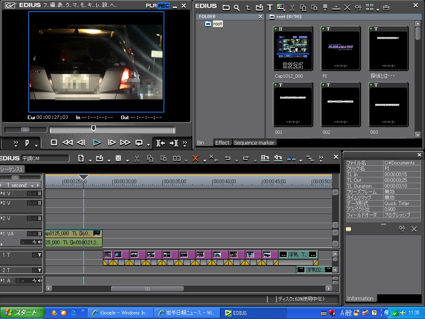The height and width of the screenshot is (319, 425).
Task: Redo the action in timeline toolbar
Action: [246, 158]
